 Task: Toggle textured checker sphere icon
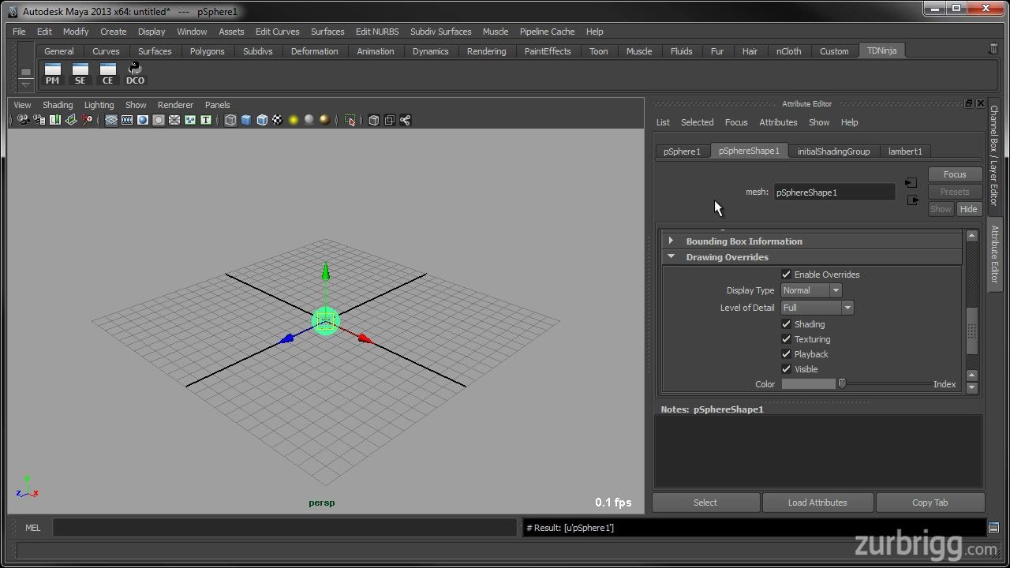pyautogui.click(x=278, y=120)
